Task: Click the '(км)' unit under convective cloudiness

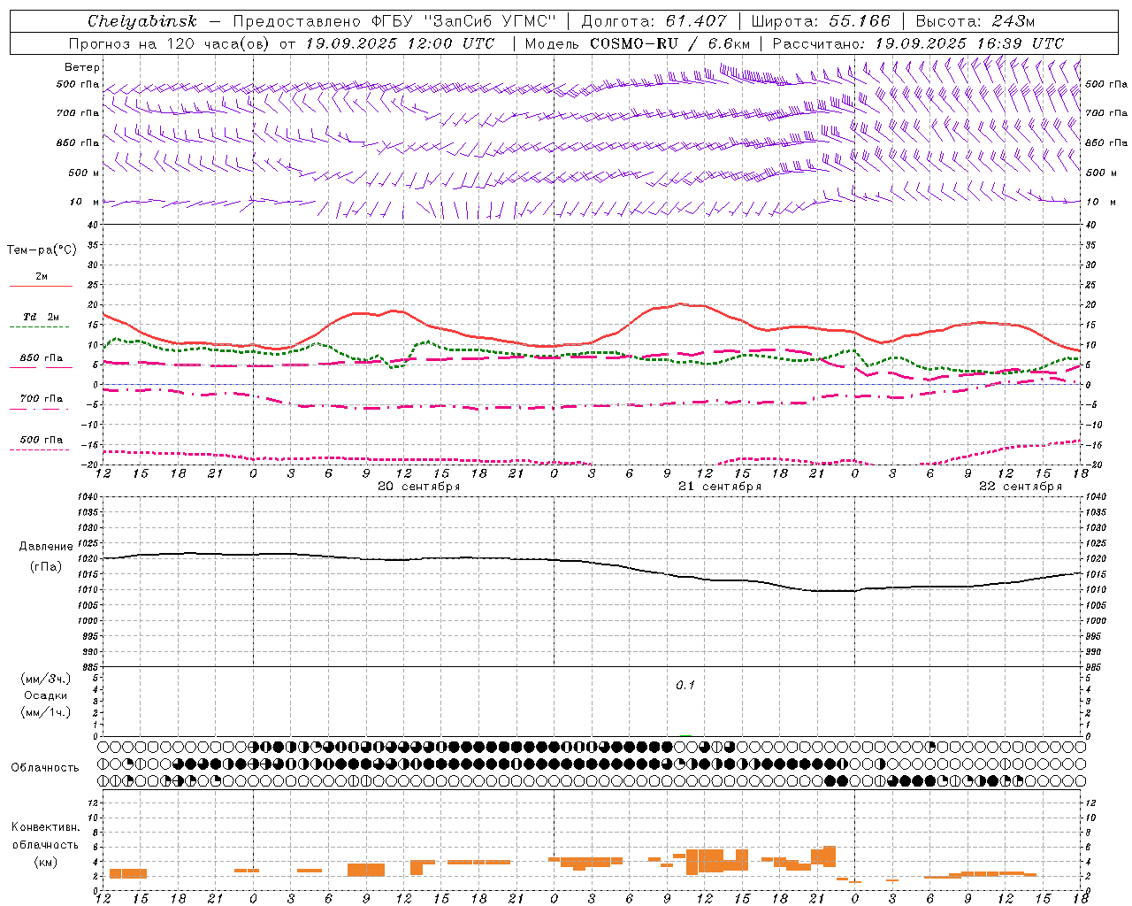Action: click(x=46, y=861)
